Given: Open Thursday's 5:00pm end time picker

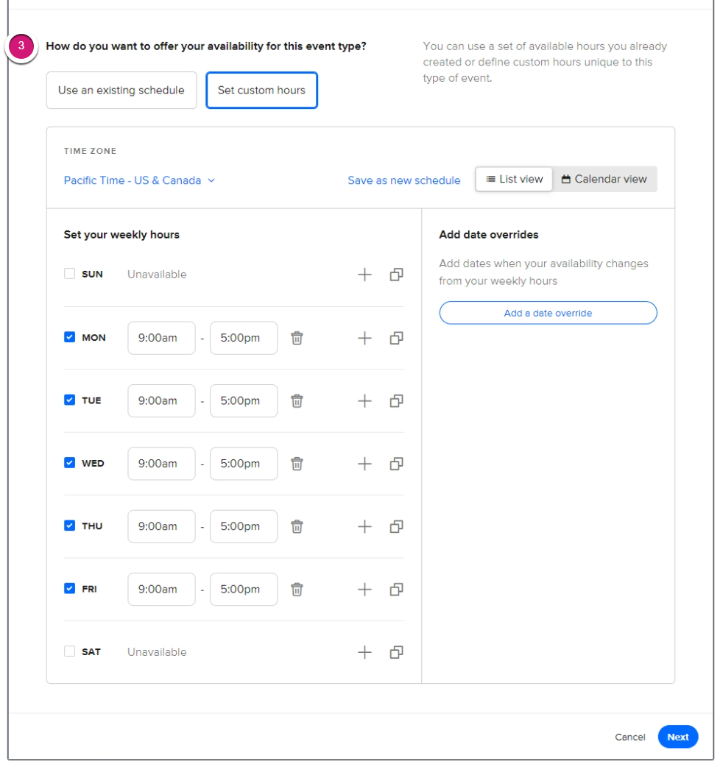Looking at the screenshot, I should 244,527.
